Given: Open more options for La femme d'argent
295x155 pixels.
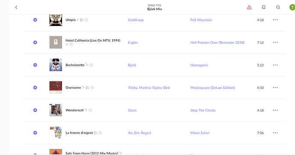Looking at the screenshot, I should click(275, 133).
